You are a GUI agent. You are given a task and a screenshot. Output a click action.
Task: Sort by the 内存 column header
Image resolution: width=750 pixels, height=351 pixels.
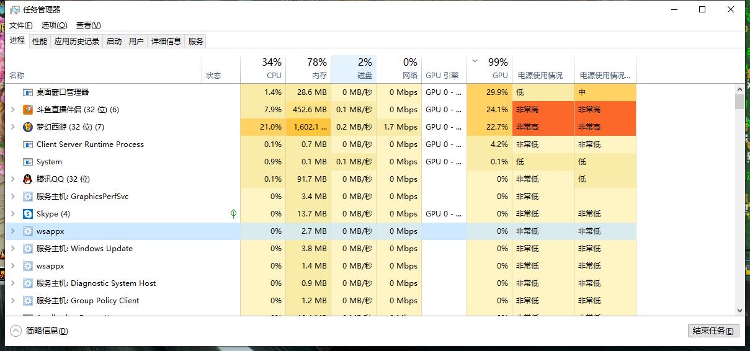tap(308, 69)
